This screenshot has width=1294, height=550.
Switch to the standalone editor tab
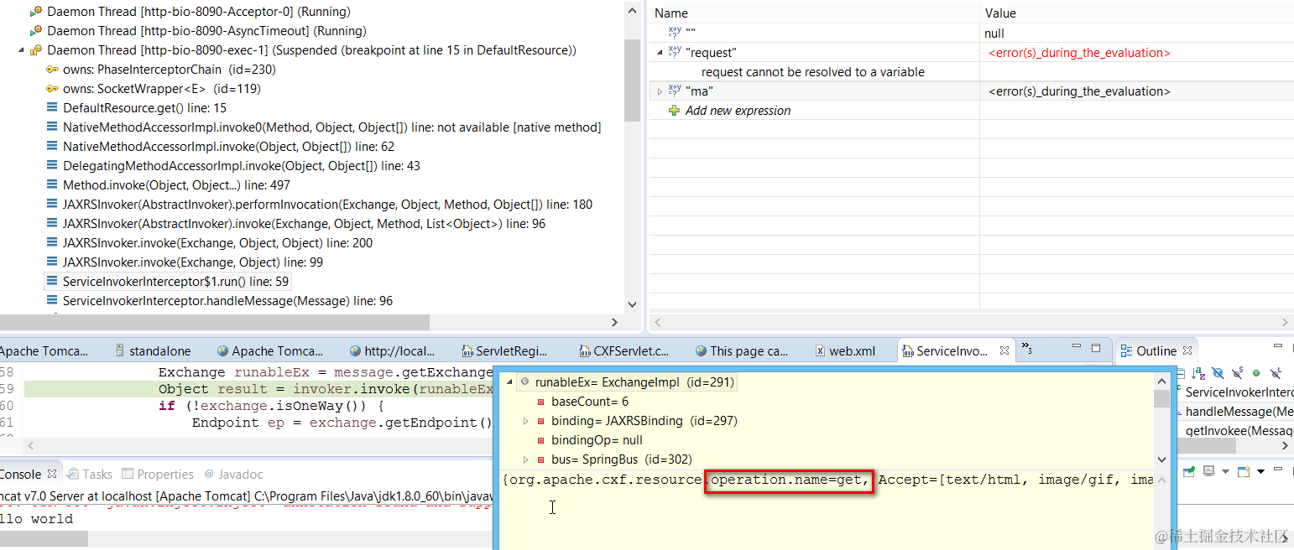[x=153, y=351]
